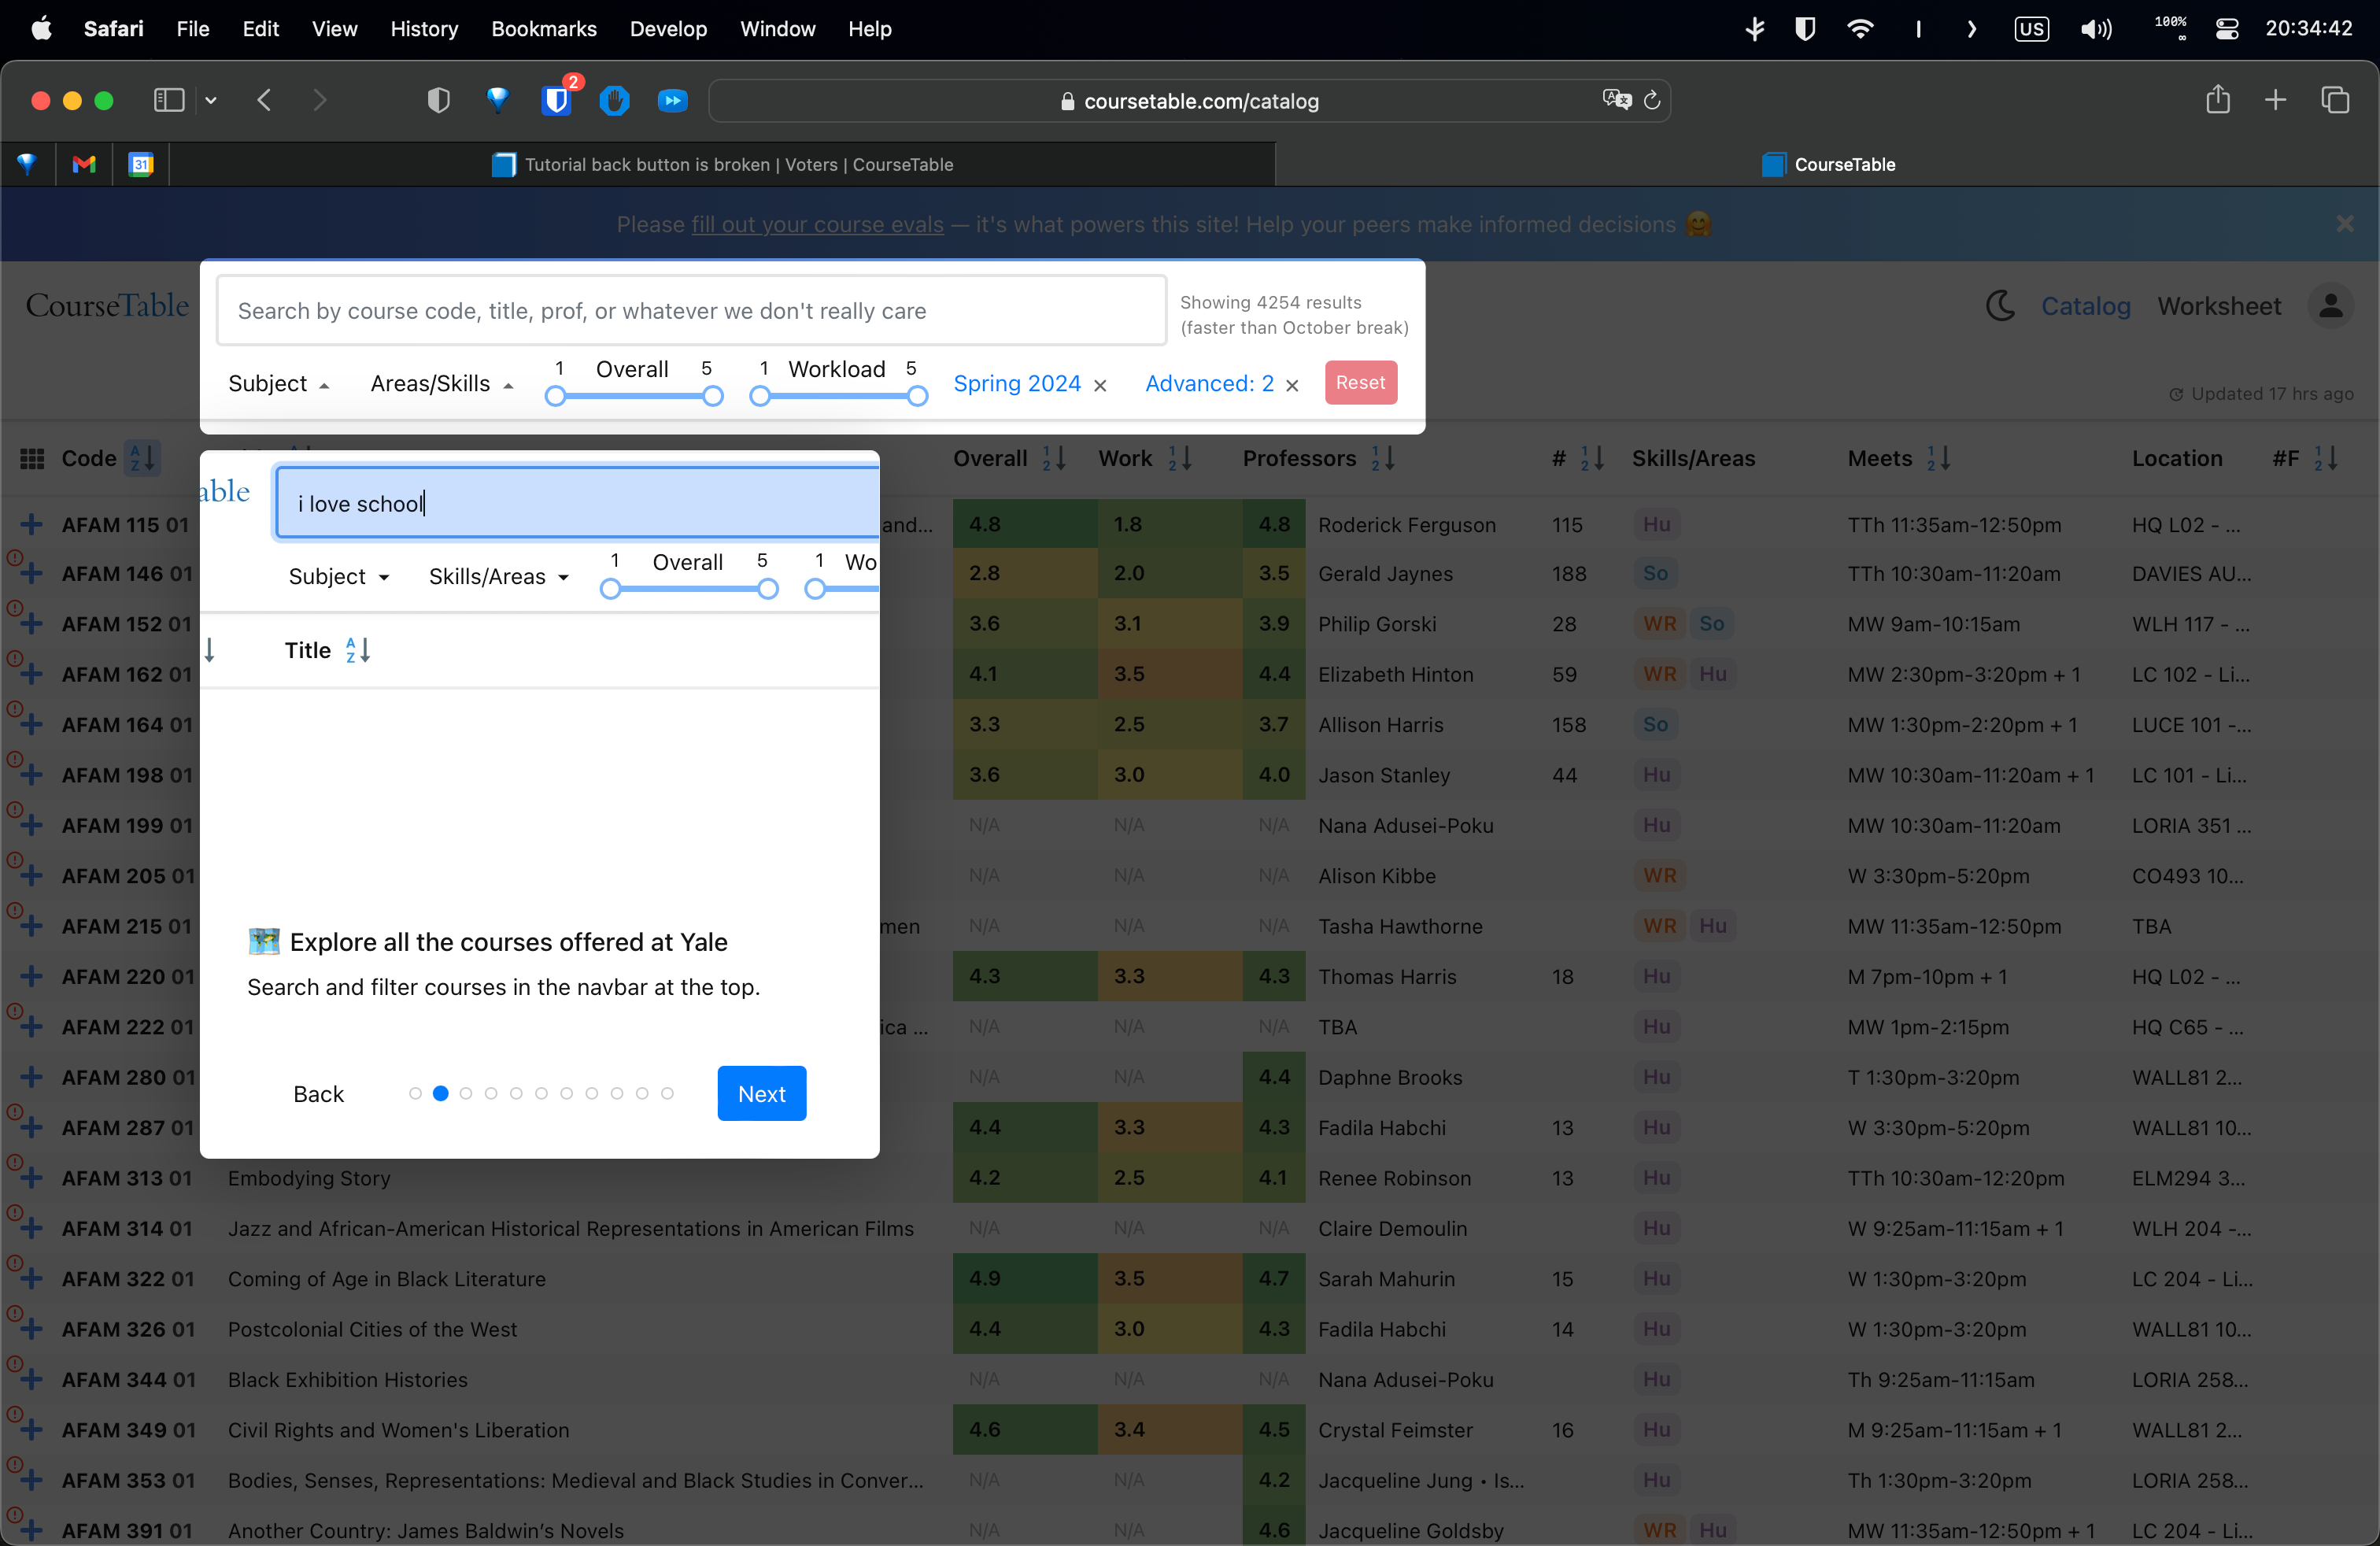Open Safari File menu
The image size is (2380, 1546).
192,29
